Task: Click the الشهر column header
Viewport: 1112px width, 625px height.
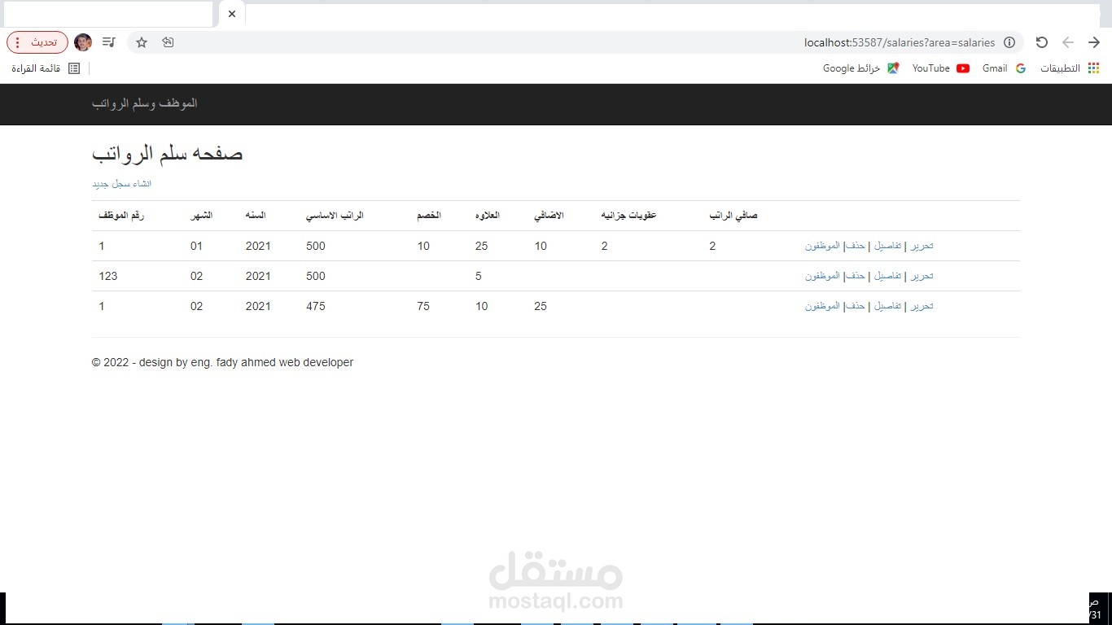Action: point(201,216)
